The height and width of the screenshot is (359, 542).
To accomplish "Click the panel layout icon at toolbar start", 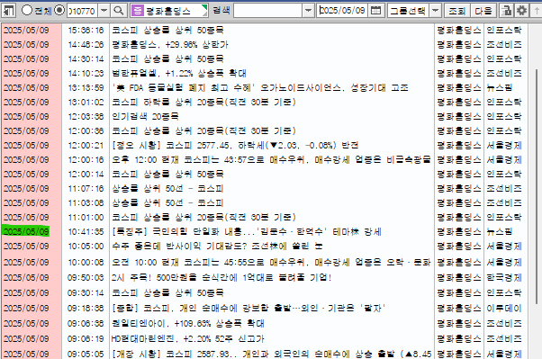I will coord(8,11).
